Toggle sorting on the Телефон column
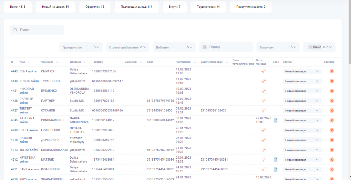This screenshot has height=191, width=351. [x=107, y=61]
